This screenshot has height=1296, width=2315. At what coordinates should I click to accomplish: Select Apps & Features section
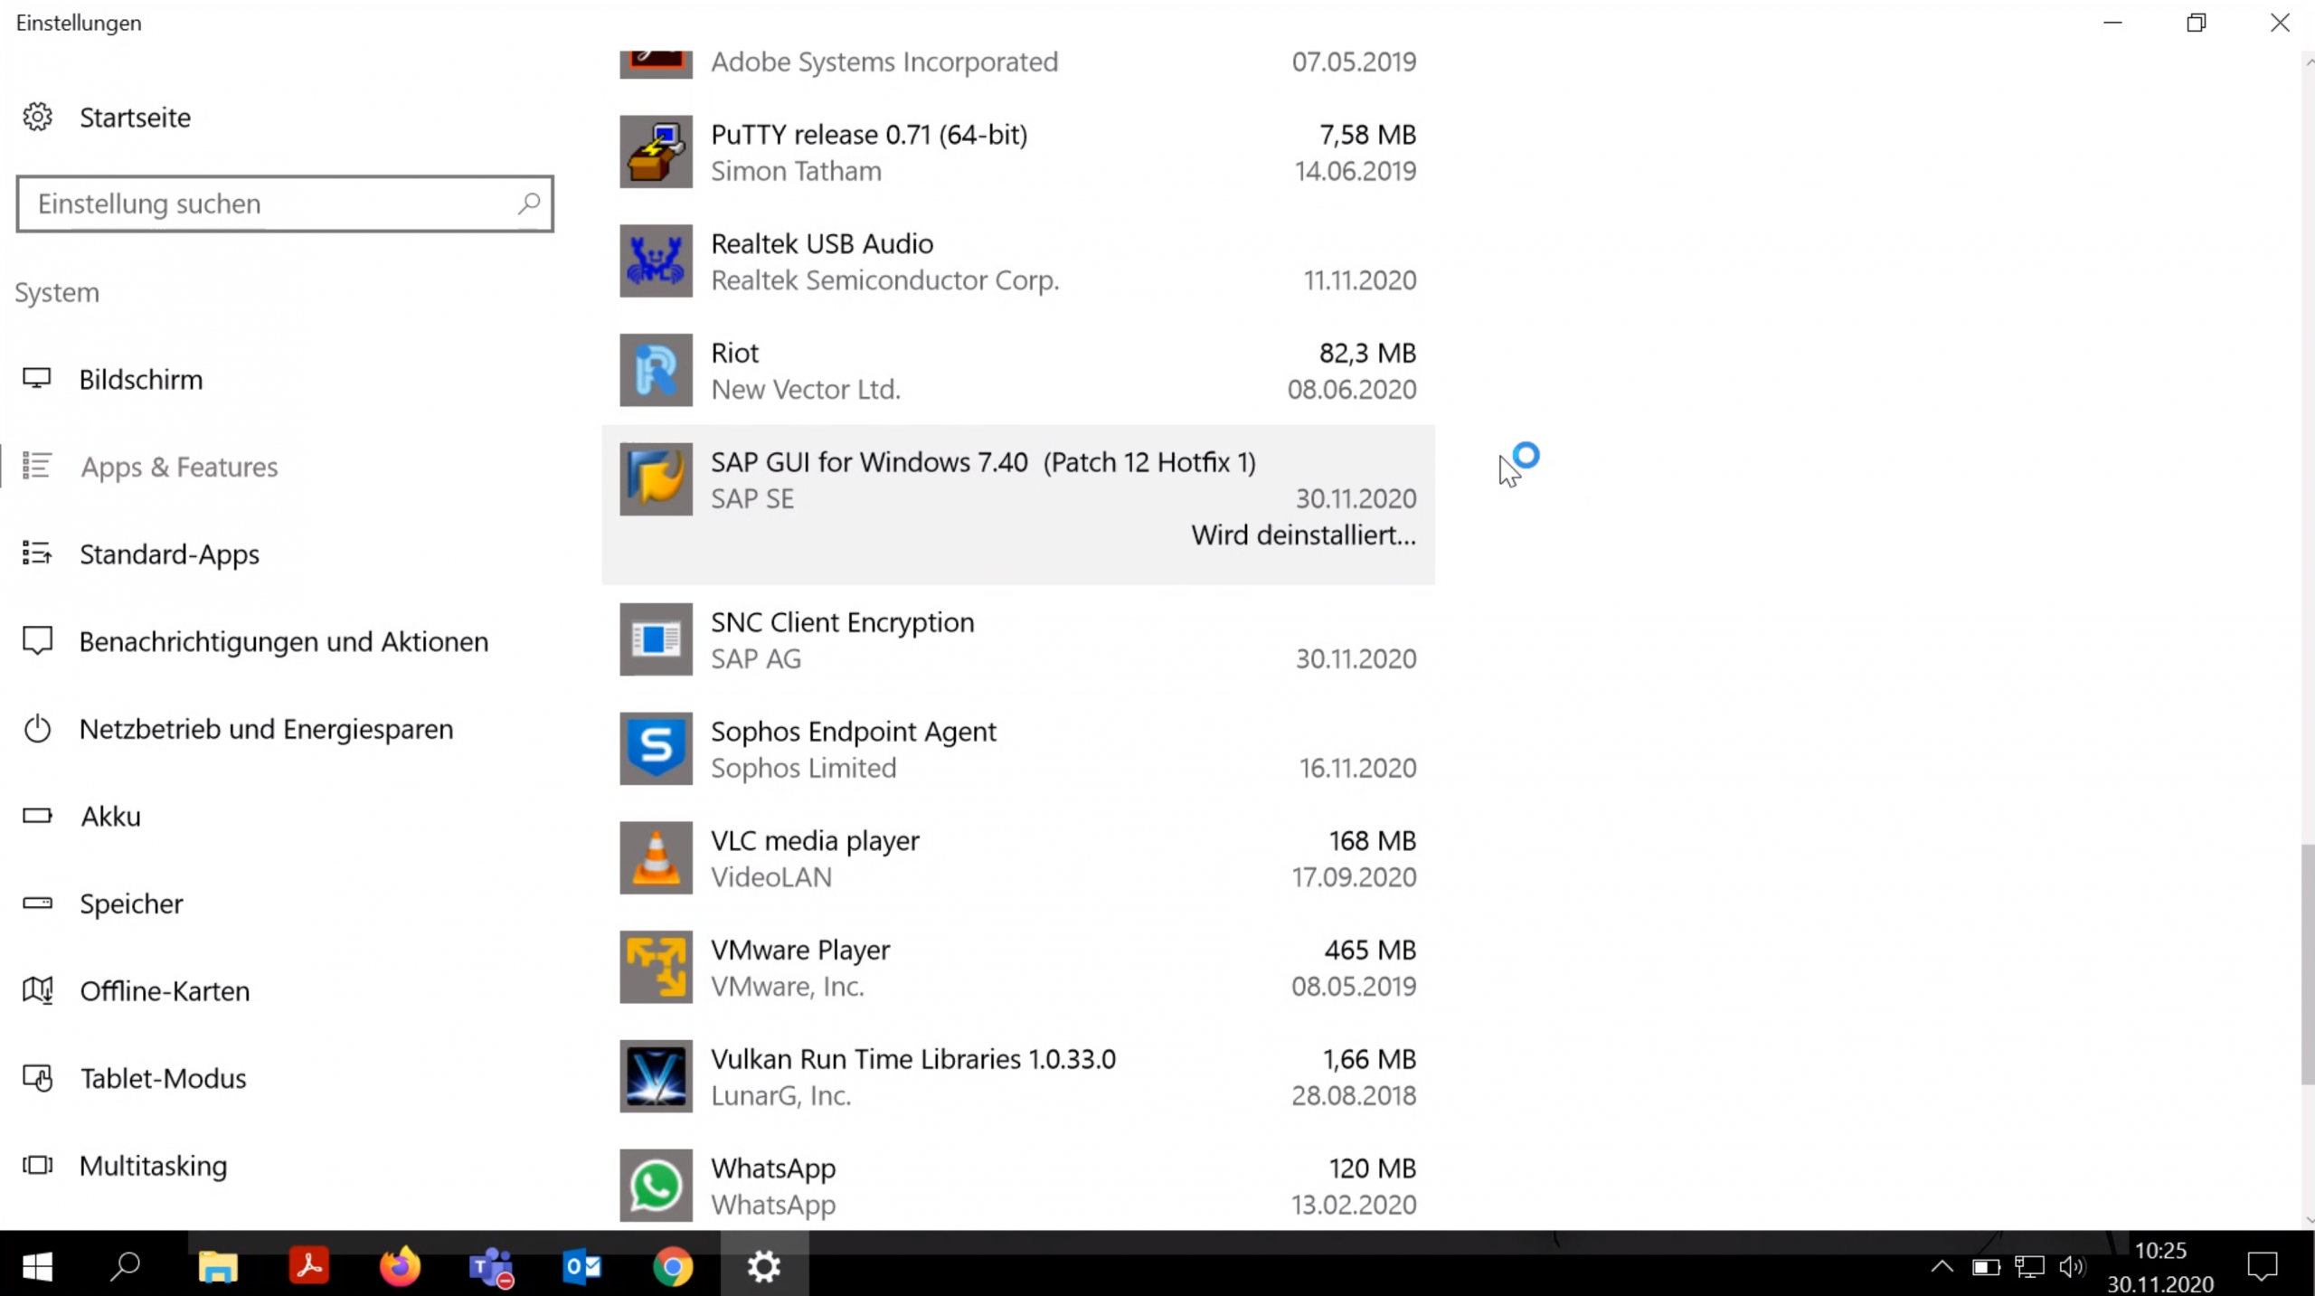179,467
